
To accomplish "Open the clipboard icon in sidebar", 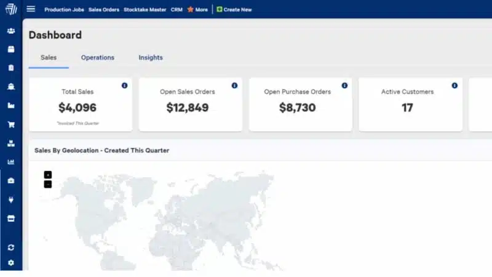I will 11,68.
